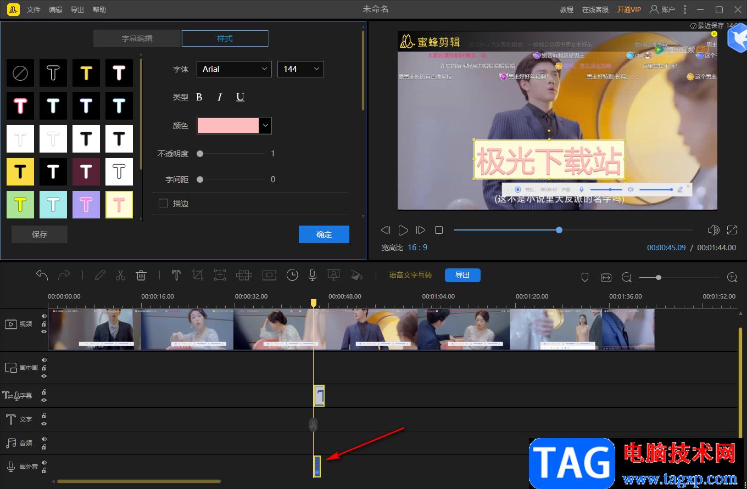Select the crop tool icon
747x489 pixels.
tap(198, 275)
